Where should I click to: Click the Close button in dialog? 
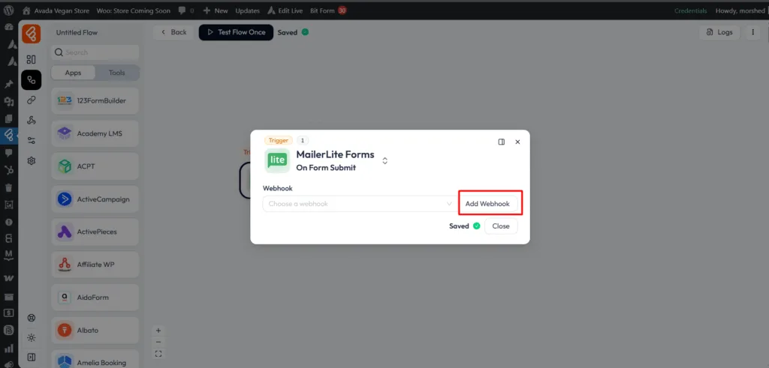point(501,226)
